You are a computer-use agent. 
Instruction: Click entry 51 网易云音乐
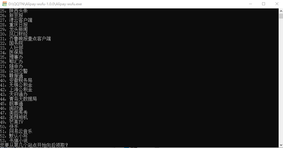20,131
